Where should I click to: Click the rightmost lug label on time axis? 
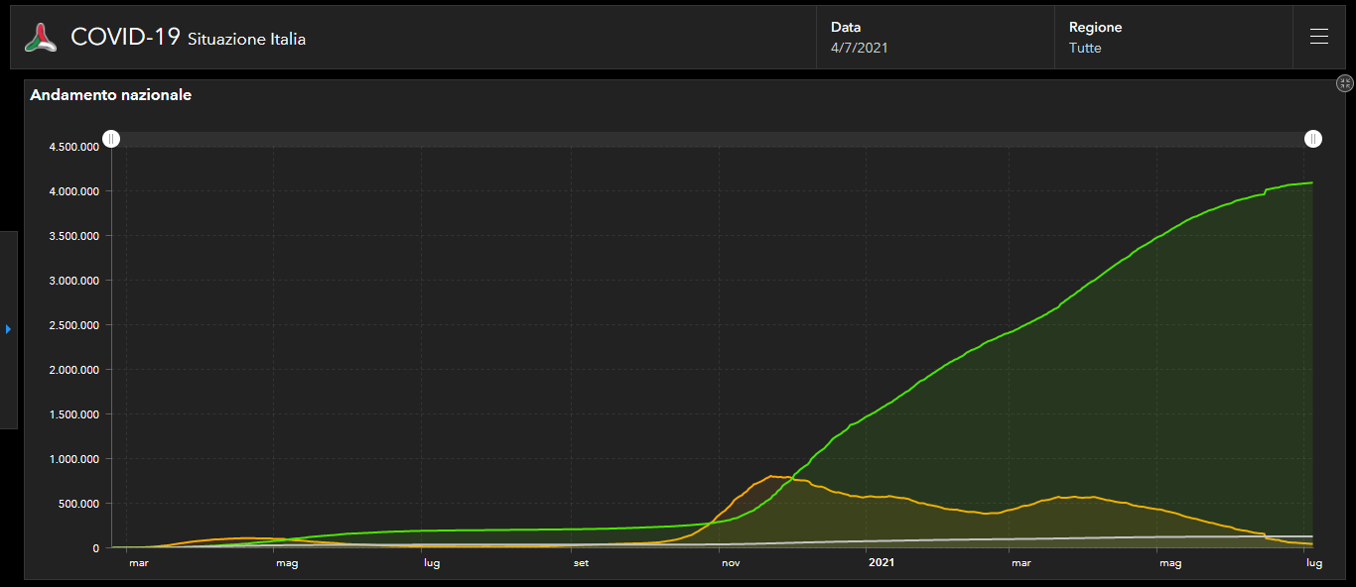pos(1313,563)
